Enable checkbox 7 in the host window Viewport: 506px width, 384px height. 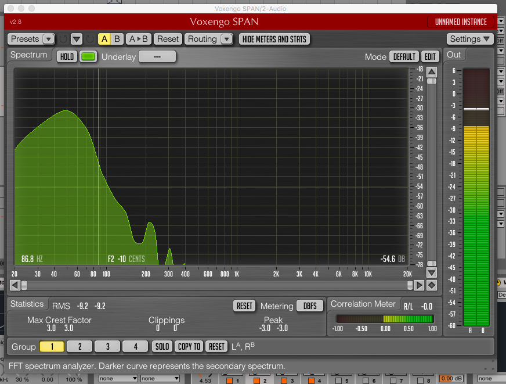(393, 381)
